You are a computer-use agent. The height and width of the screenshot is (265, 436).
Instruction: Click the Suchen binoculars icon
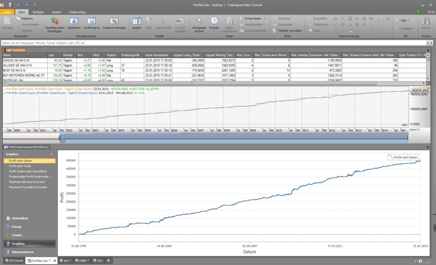[426, 21]
